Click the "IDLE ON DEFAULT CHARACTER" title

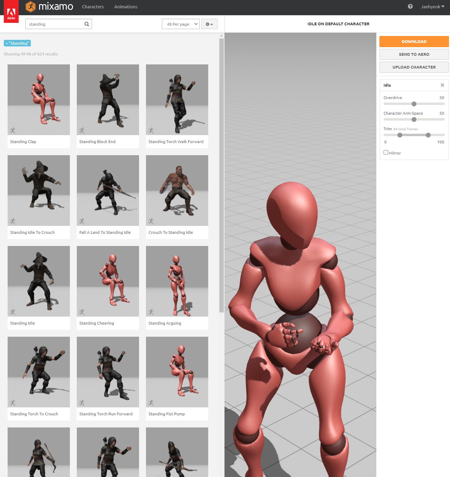pyautogui.click(x=338, y=24)
